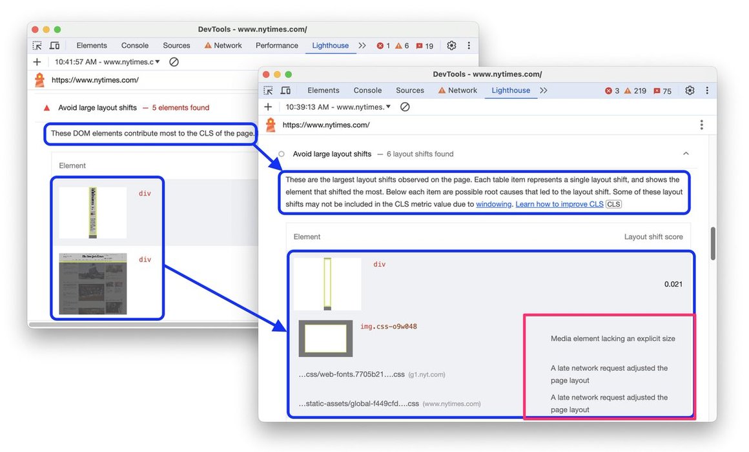Screen dimensions: 749x452
Task: Open Network tab in back window
Action: pos(223,45)
